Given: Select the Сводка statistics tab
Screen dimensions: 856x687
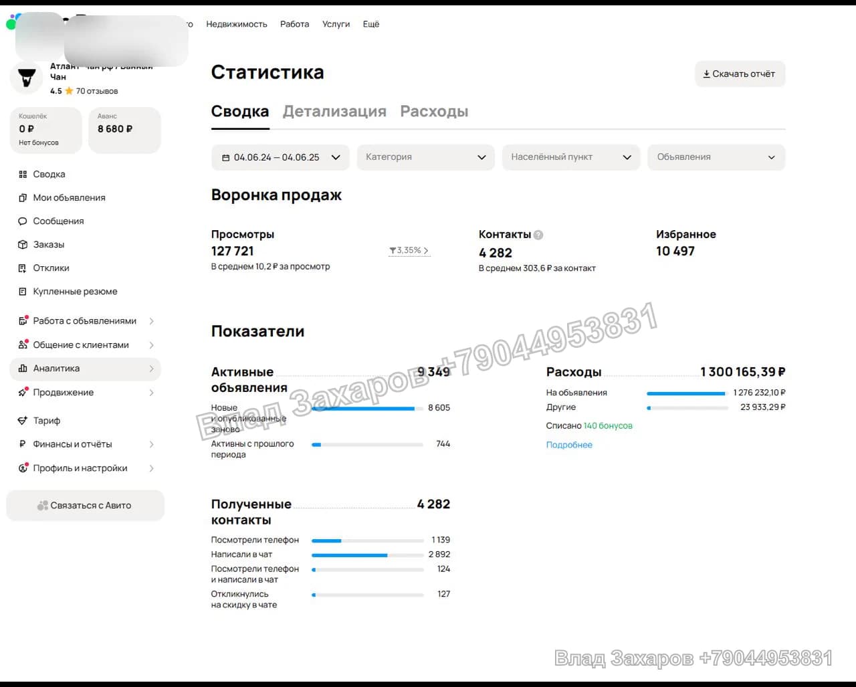Looking at the screenshot, I should 240,112.
